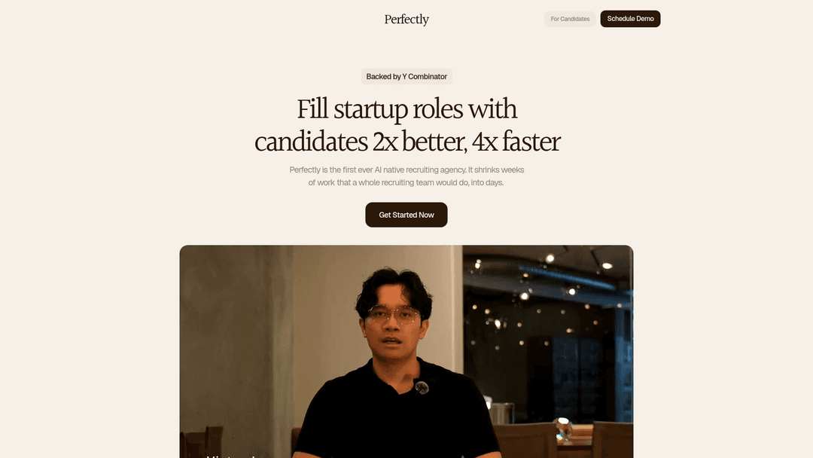Click the "4x faster" text in headline

click(516, 142)
